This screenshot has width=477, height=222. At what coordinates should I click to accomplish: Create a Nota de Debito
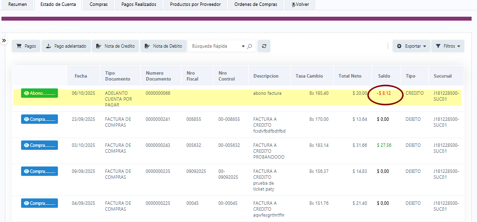(x=163, y=46)
